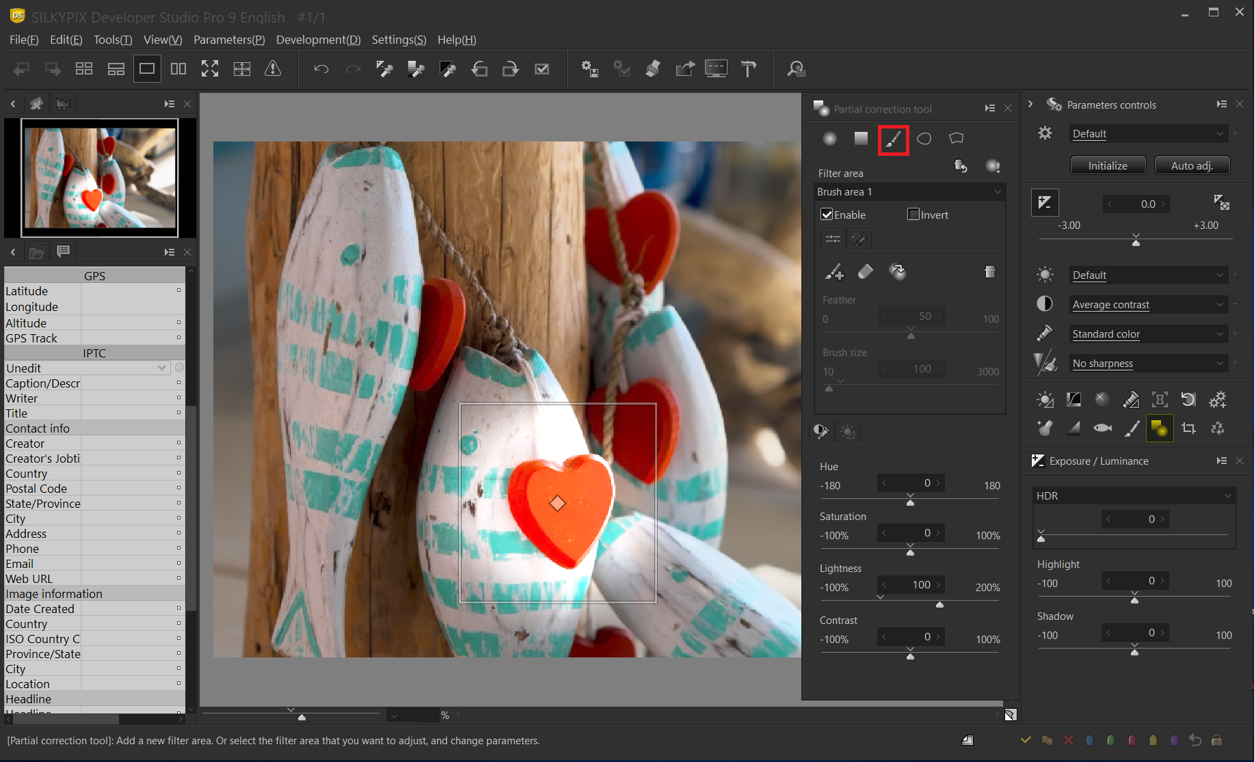The height and width of the screenshot is (762, 1254).
Task: Open the File menu
Action: pos(24,40)
